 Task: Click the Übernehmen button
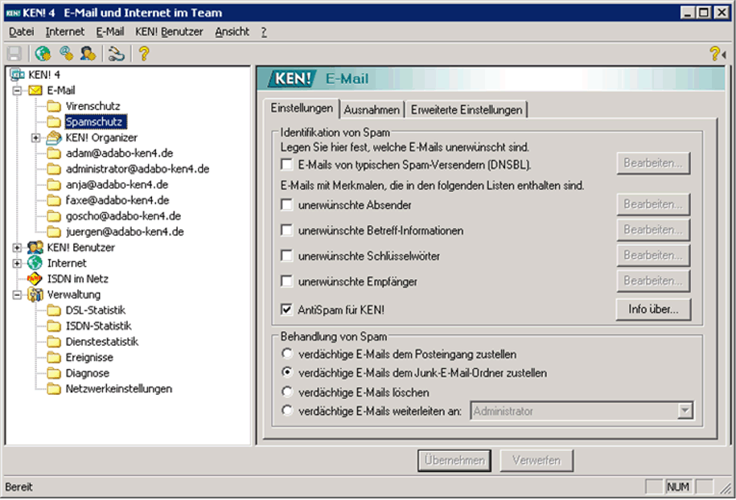(x=454, y=460)
